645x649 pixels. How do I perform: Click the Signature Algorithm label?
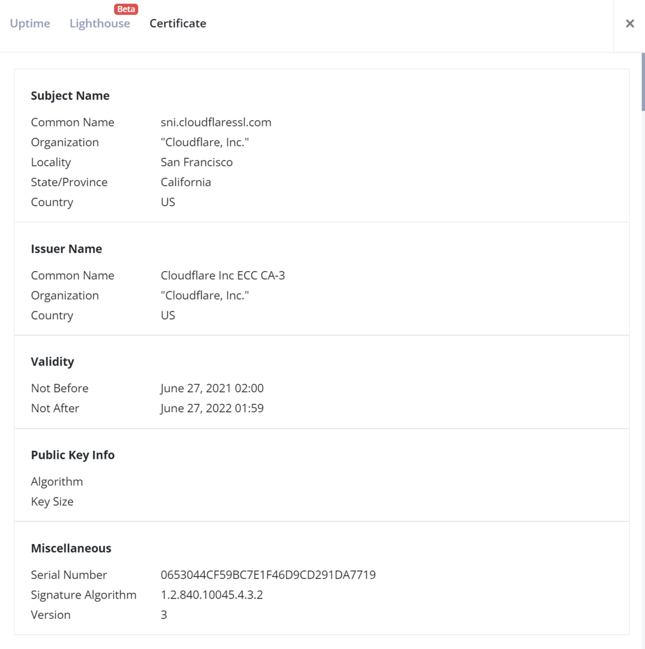[x=83, y=595]
